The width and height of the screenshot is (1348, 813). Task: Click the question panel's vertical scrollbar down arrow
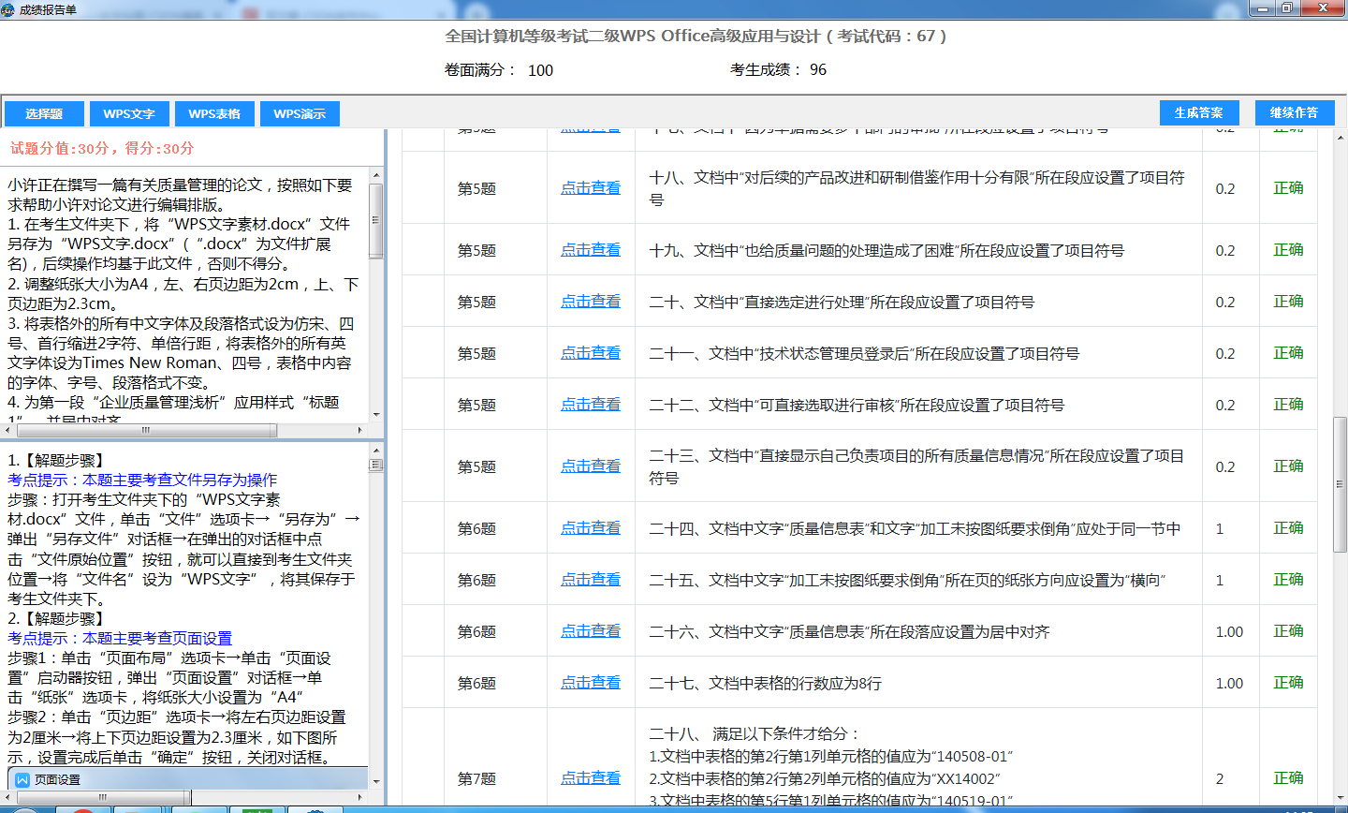tap(376, 414)
